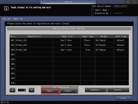Open the help question mark icon
Image resolution: width=138 pixels, height=104 pixels.
tap(135, 2)
